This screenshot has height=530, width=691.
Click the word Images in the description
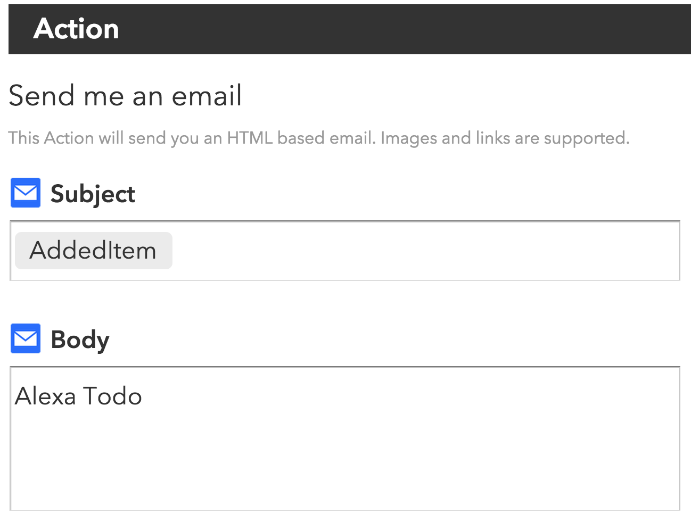tap(409, 138)
